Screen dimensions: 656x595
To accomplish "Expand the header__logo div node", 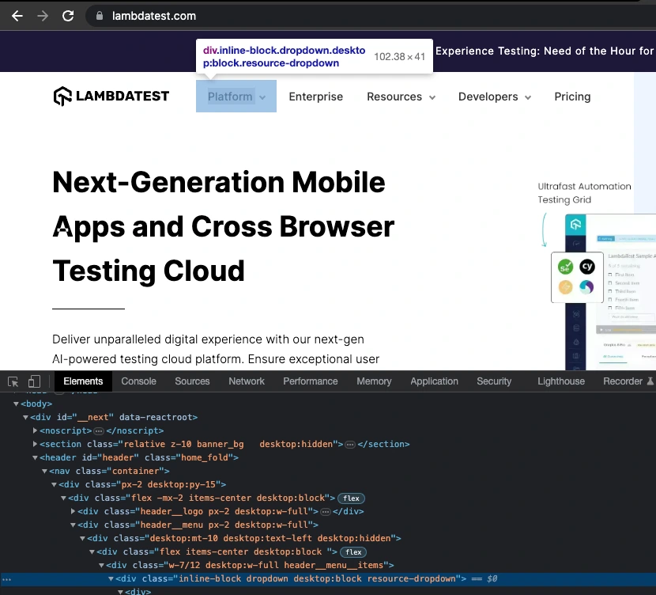I will 73,511.
